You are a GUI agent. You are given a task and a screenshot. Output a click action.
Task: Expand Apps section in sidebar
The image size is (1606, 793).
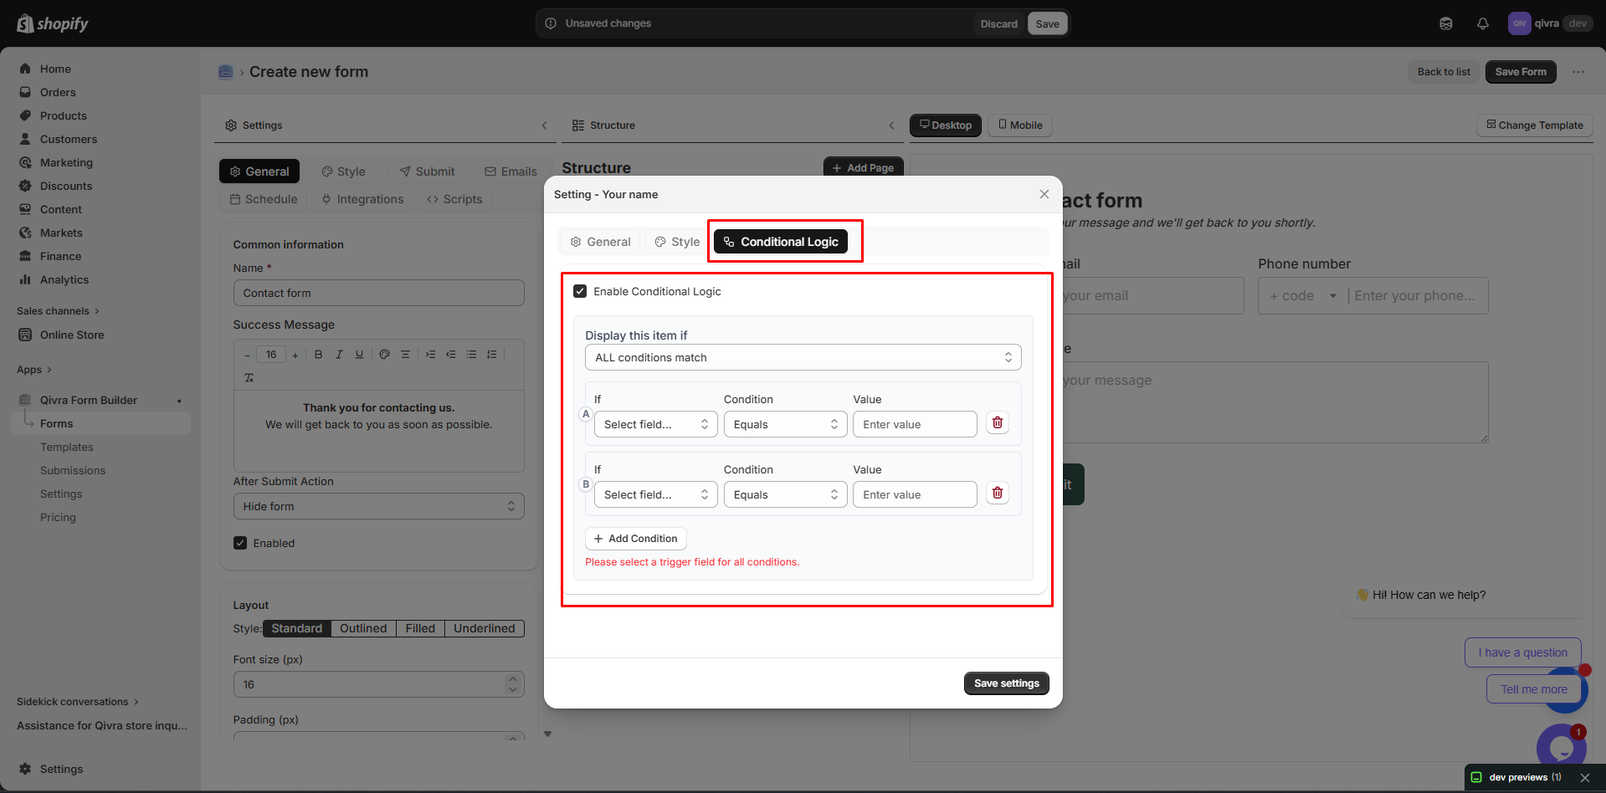pyautogui.click(x=34, y=370)
